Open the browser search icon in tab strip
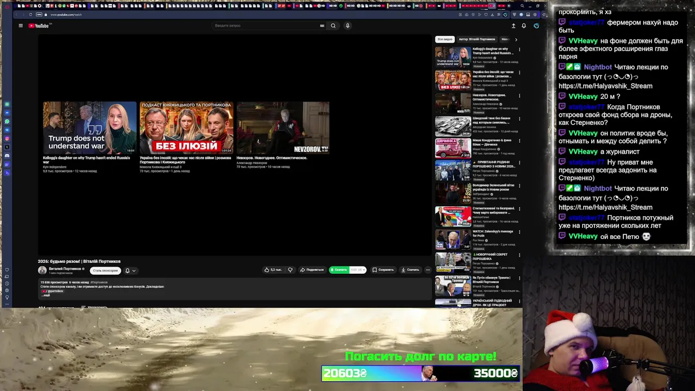 (x=522, y=6)
